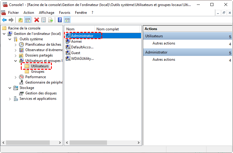Click the DefaultAccount user icon
Image resolution: width=233 pixels, height=153 pixels.
pos(68,47)
